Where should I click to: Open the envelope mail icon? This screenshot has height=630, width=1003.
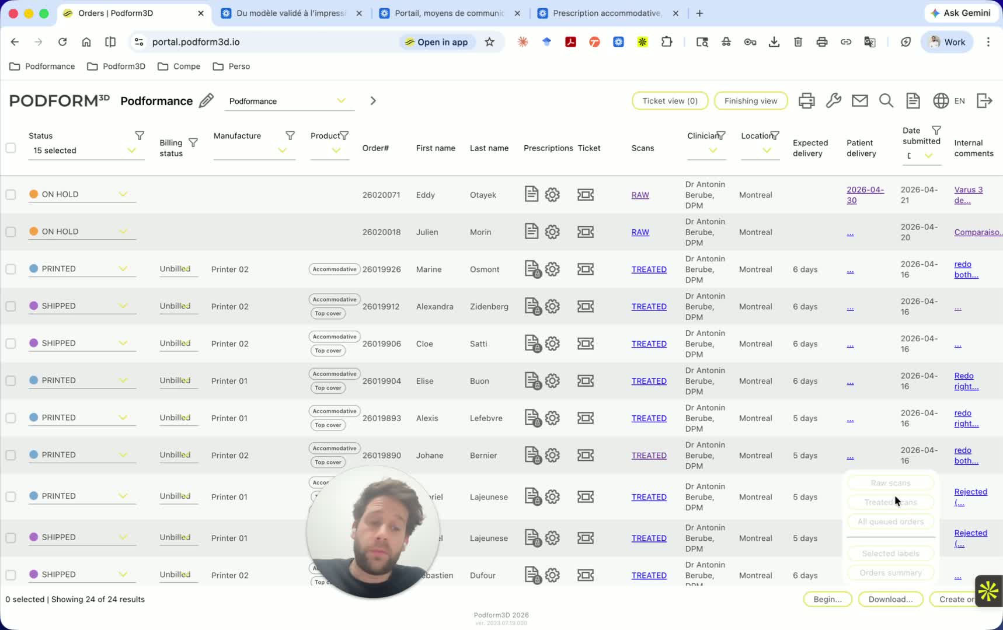coord(859,101)
